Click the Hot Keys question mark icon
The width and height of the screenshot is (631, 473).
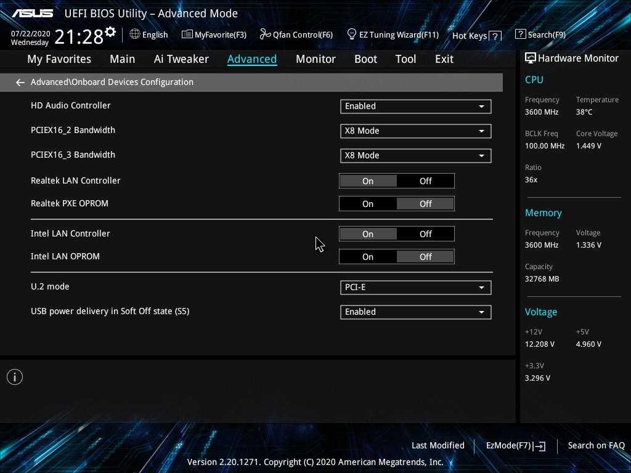pos(495,36)
